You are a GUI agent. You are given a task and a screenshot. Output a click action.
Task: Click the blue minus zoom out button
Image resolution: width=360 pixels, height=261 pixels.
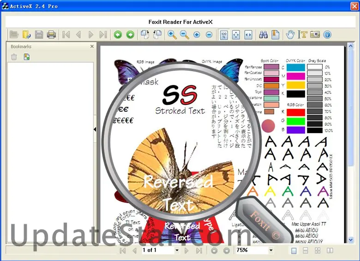(x=209, y=35)
